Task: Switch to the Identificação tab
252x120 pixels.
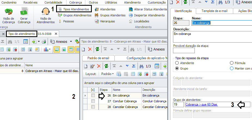Action: point(183,11)
